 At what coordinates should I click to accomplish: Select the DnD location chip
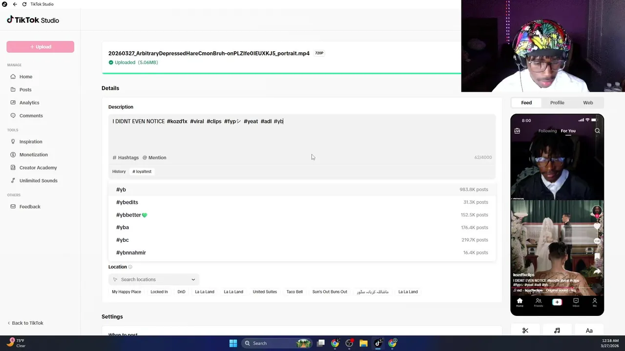[181, 292]
